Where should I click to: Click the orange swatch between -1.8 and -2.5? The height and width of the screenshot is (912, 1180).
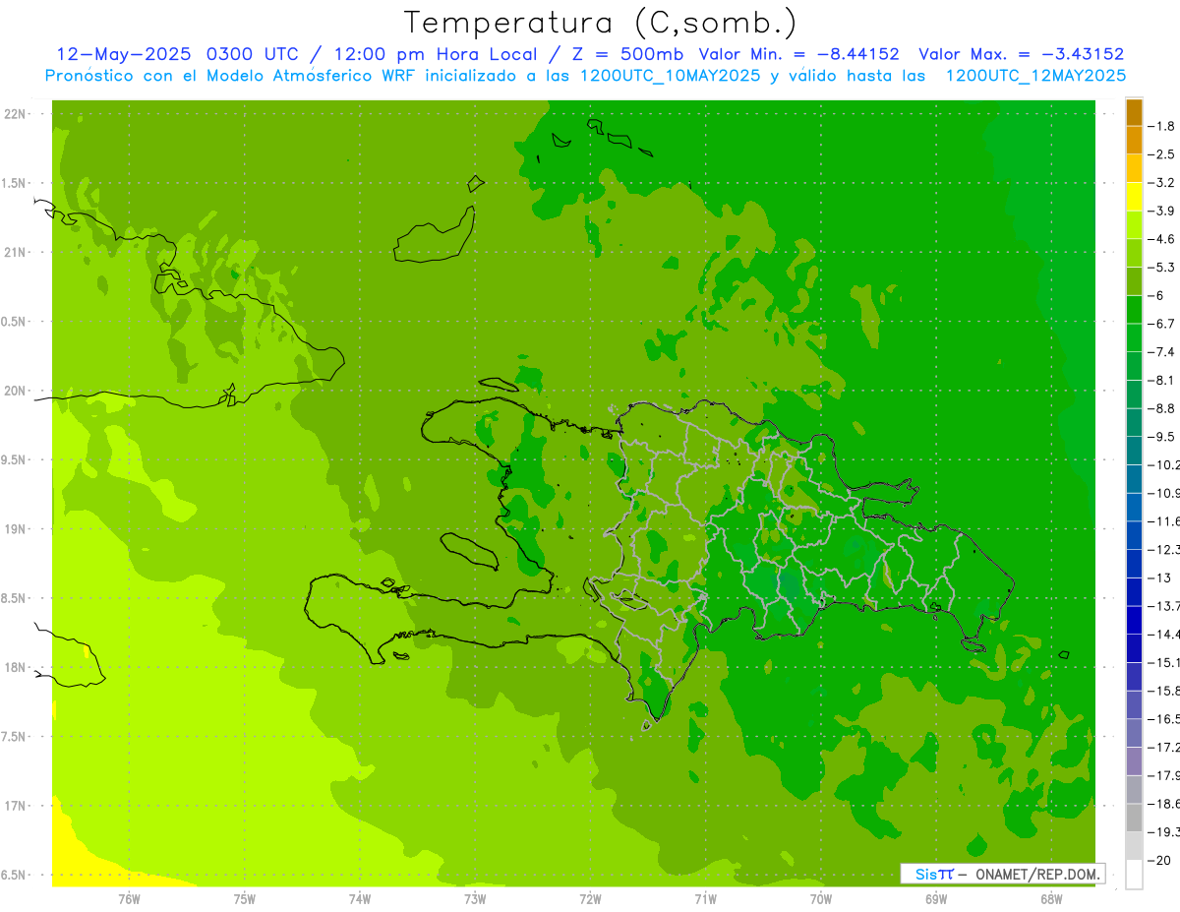pos(1135,141)
